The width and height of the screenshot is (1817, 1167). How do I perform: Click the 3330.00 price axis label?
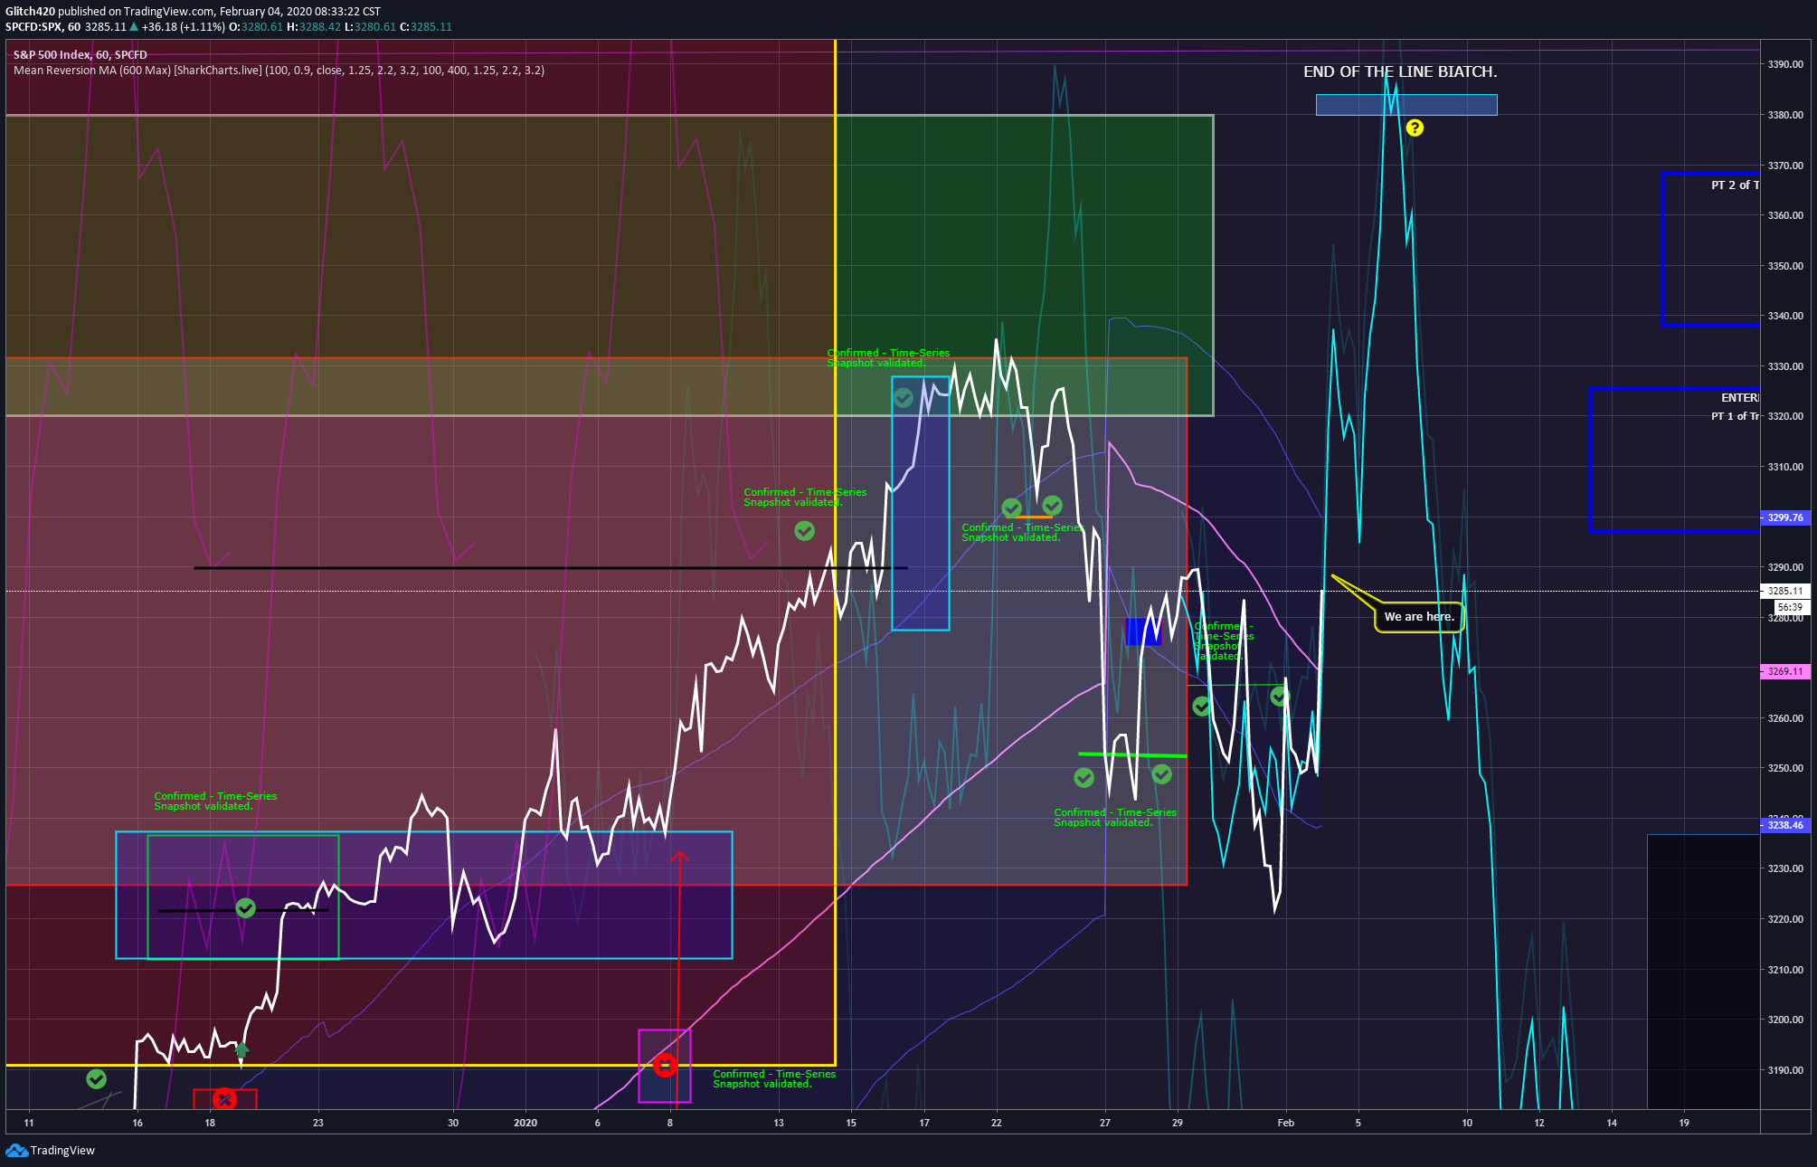[x=1785, y=366]
